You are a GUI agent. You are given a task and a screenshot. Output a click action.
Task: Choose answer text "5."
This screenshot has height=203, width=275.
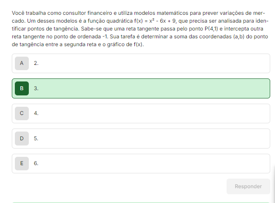coord(36,139)
